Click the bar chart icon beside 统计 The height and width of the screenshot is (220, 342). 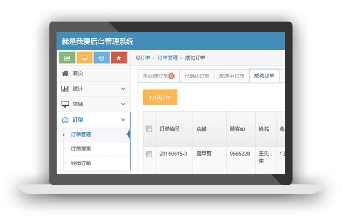click(65, 89)
